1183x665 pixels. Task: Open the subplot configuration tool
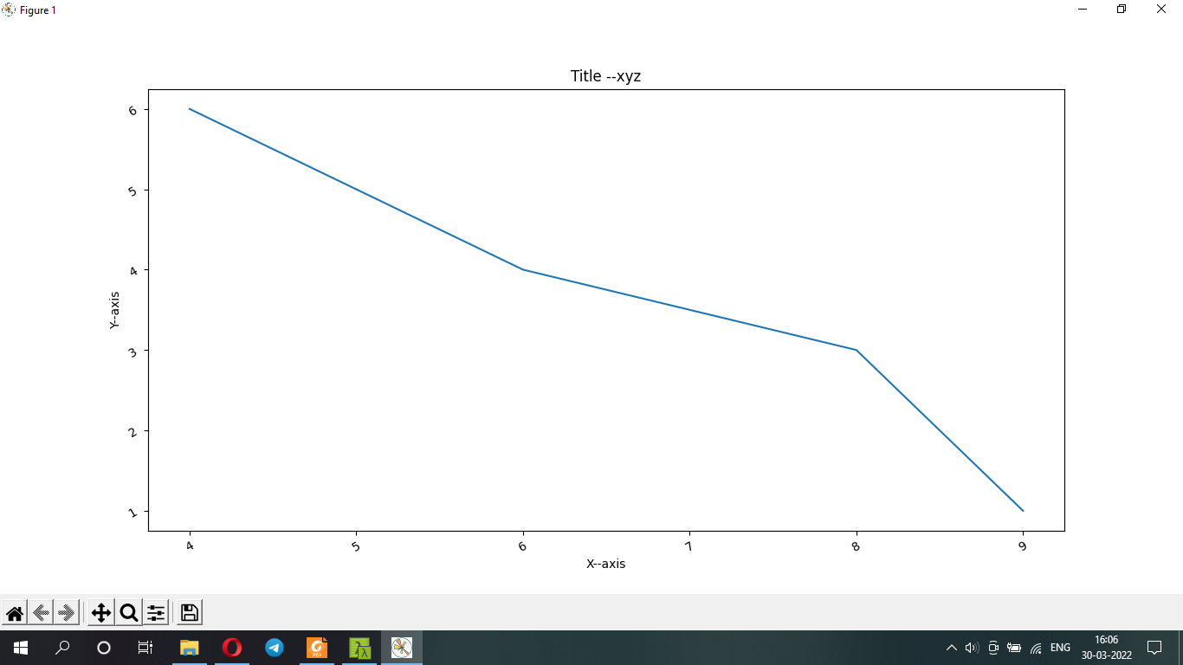click(x=156, y=612)
